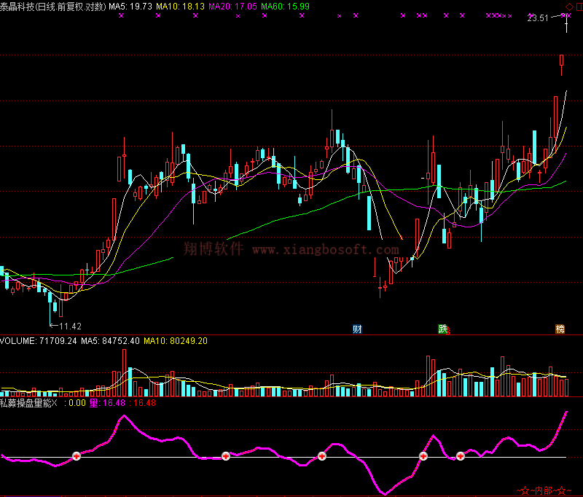Click the orange 榜 ranking marker icon

(x=560, y=329)
